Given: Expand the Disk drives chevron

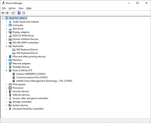Looking at the screenshot, I should pos(6,29).
